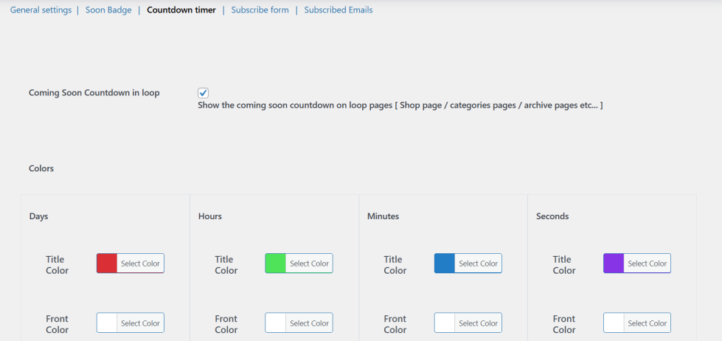Image resolution: width=722 pixels, height=341 pixels.
Task: Click the description text about loop pages
Action: pyautogui.click(x=400, y=105)
